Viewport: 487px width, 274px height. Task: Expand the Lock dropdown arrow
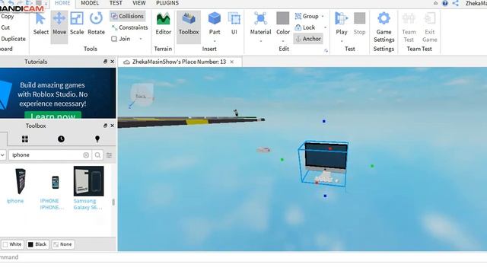325,27
